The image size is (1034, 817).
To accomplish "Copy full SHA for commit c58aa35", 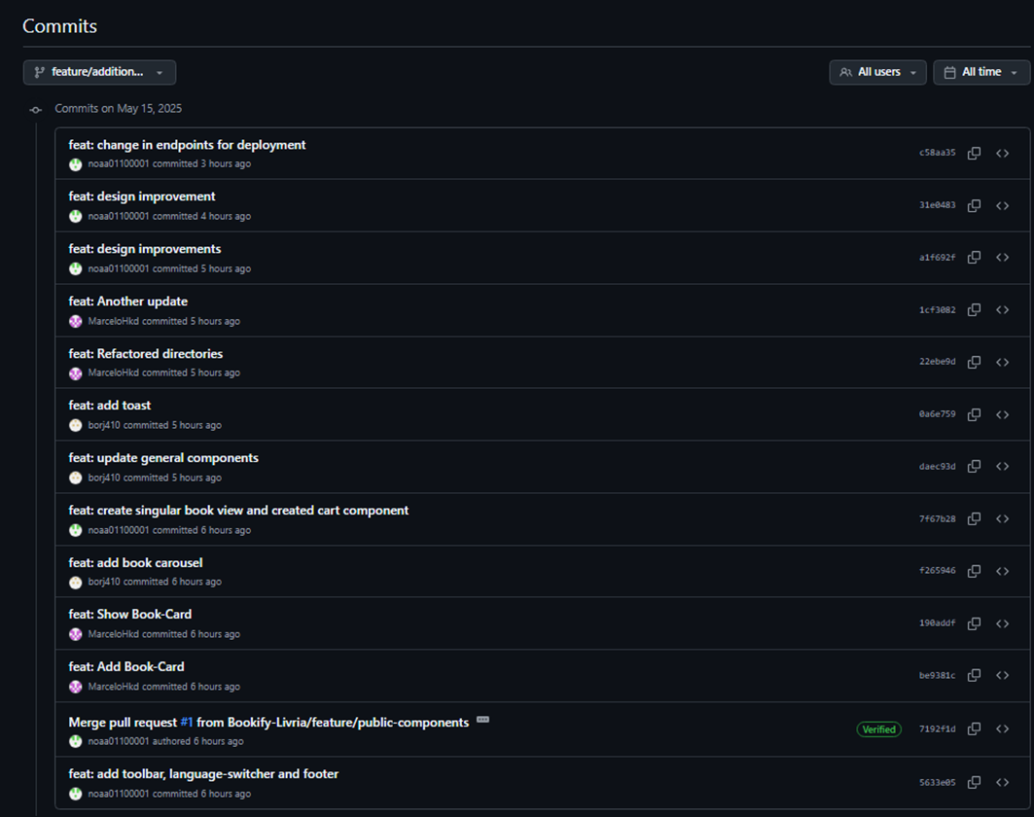I will pos(974,153).
